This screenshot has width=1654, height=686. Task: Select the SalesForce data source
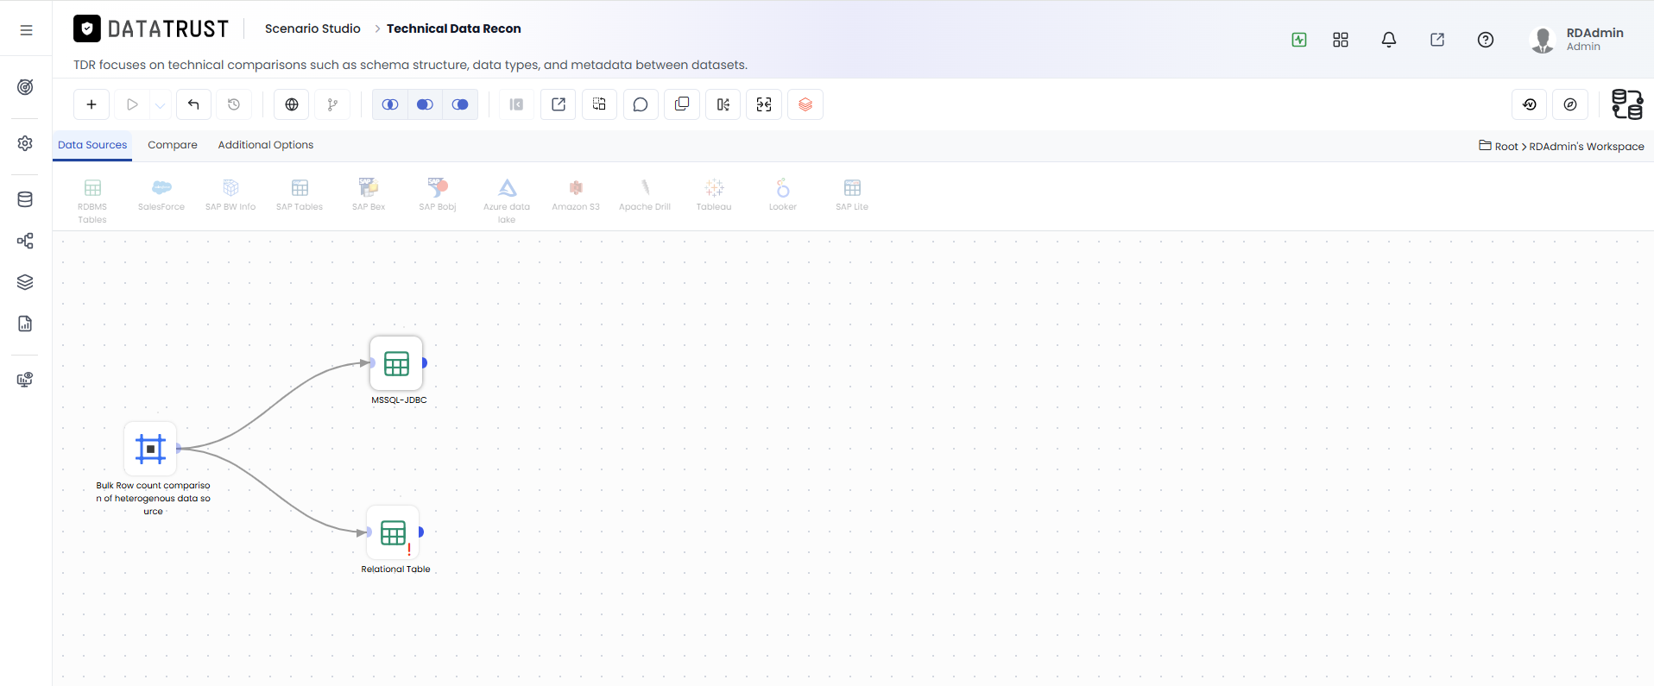point(161,195)
